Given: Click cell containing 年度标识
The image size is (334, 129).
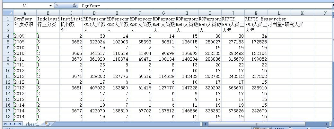Looking at the screenshot, I should (x=25, y=25).
